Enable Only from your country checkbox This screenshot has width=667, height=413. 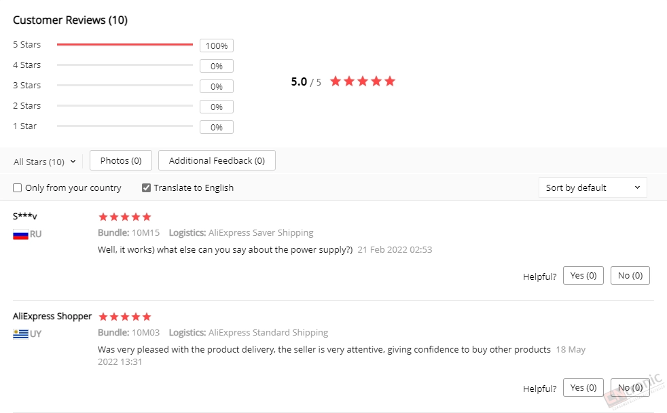tap(18, 188)
